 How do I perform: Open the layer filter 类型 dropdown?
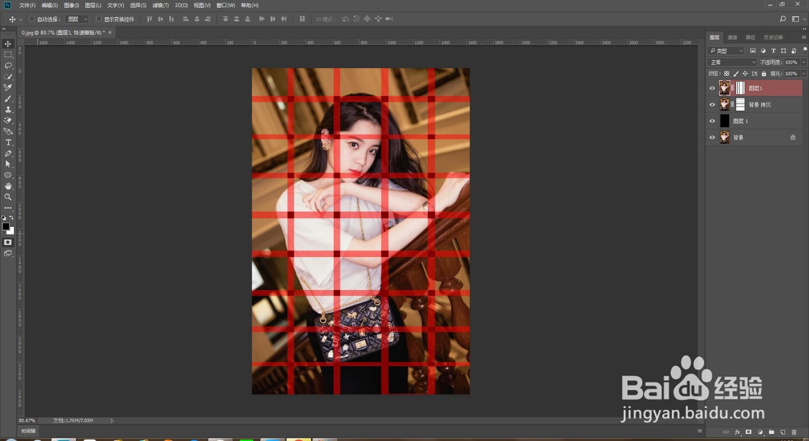[726, 51]
